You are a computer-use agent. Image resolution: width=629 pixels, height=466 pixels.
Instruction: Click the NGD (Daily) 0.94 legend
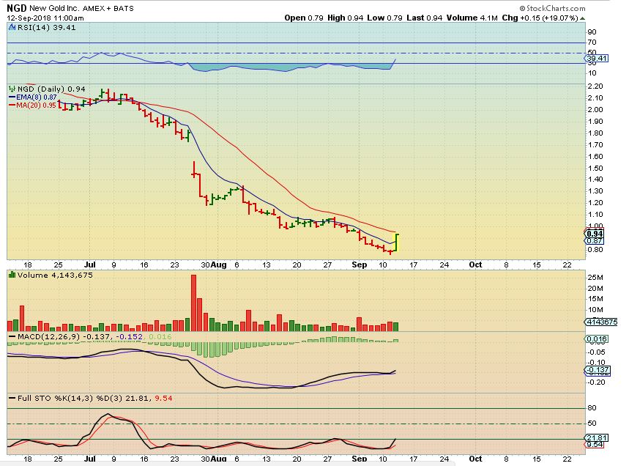pos(51,89)
